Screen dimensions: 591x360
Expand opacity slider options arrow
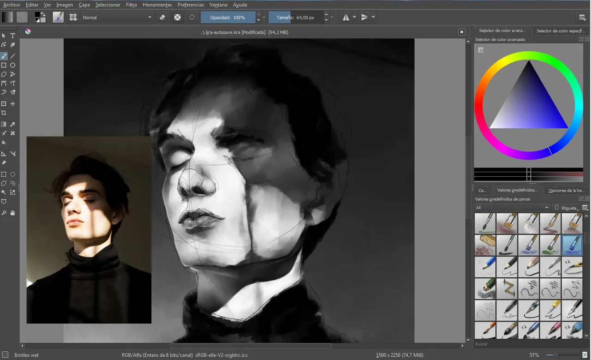coord(264,18)
